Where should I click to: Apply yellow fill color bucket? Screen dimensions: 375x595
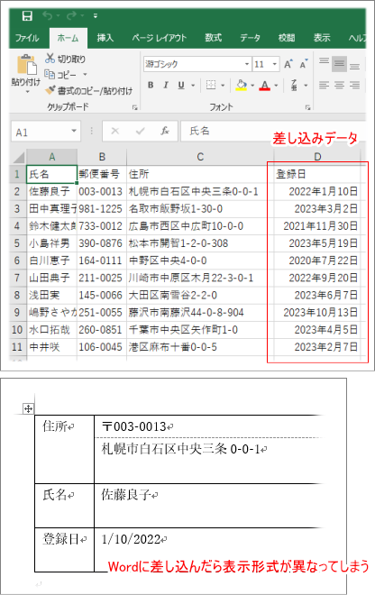pyautogui.click(x=241, y=85)
